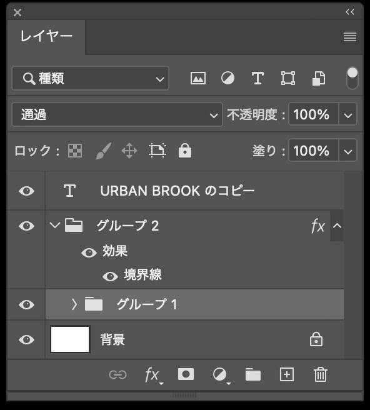Click the 不透明度 label
This screenshot has width=370, height=410.
pos(256,114)
